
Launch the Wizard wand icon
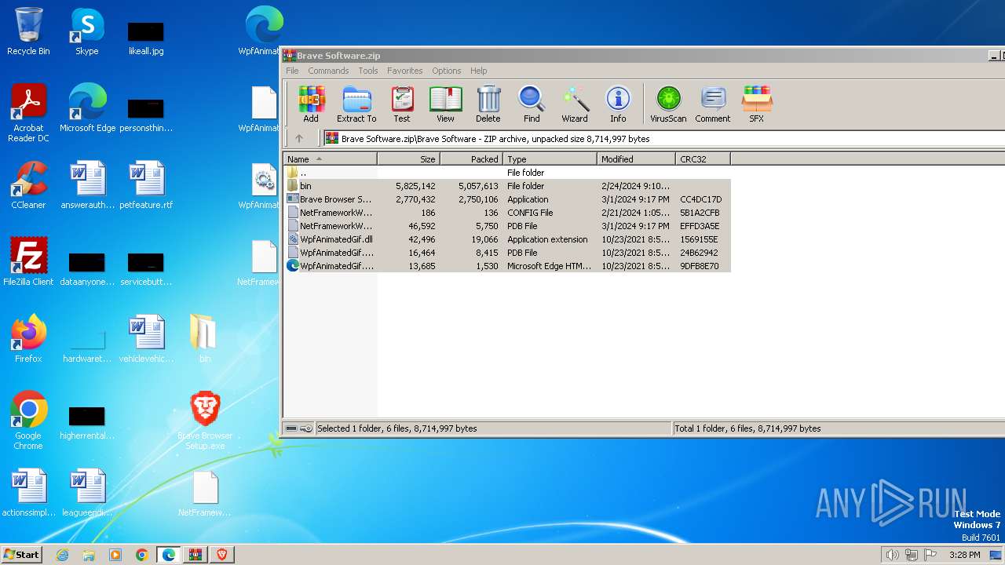click(575, 104)
